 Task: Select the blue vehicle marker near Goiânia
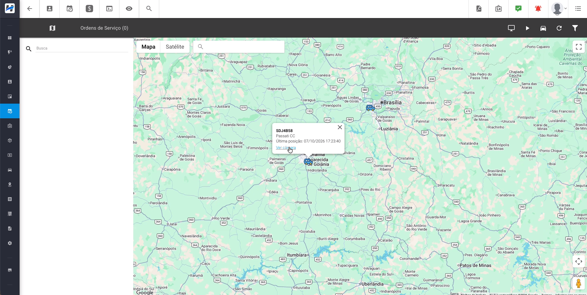click(308, 162)
